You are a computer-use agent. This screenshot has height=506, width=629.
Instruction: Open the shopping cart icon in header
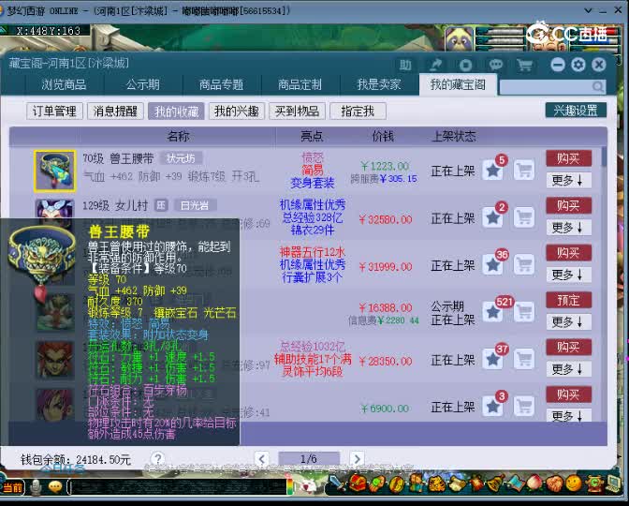point(524,65)
